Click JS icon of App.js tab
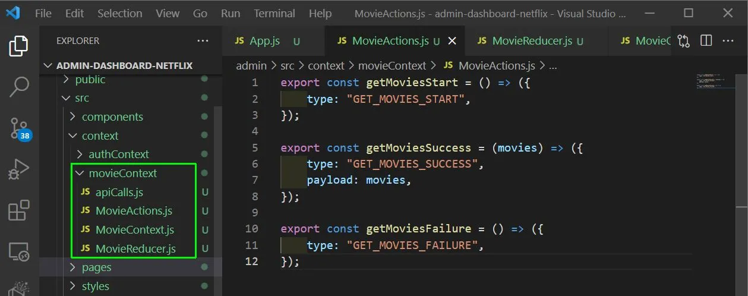 point(239,41)
